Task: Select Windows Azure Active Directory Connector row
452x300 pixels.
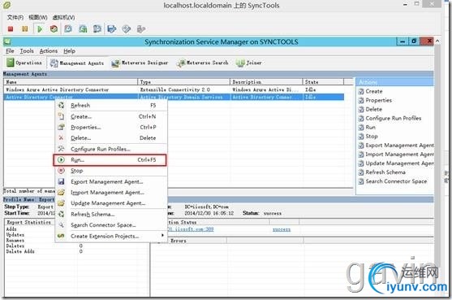Action: (174, 89)
